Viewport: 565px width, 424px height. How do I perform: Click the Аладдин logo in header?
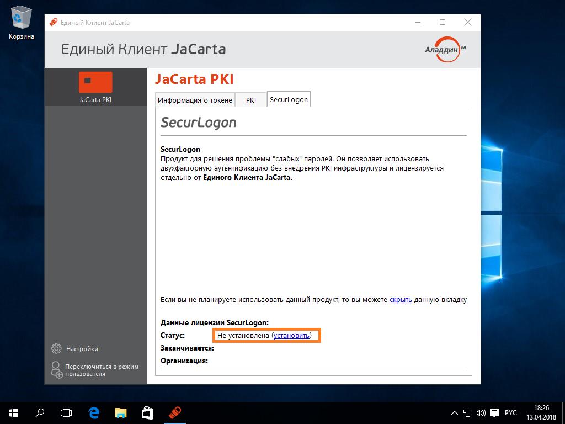point(445,49)
